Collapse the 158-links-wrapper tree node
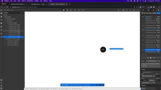The image size is (161, 90). 7,23
